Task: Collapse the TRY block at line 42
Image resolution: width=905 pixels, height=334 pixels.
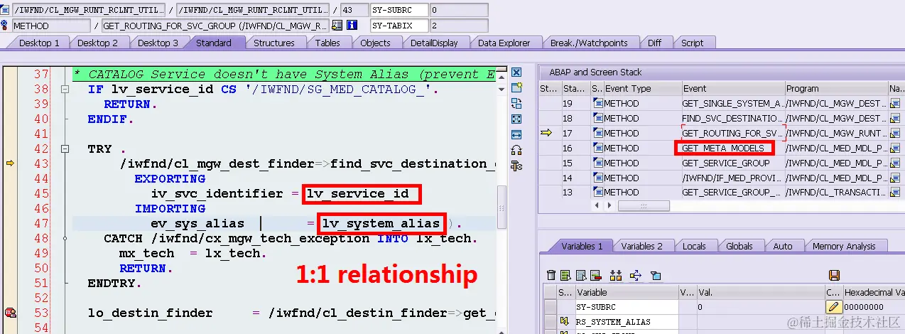Action: [x=65, y=149]
